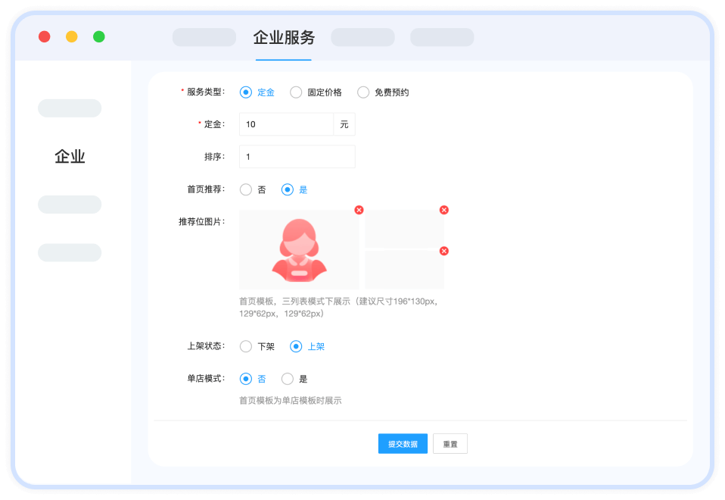Viewport: 725px width, 500px height.
Task: Set 首页推荐 to 是
Action: click(288, 190)
